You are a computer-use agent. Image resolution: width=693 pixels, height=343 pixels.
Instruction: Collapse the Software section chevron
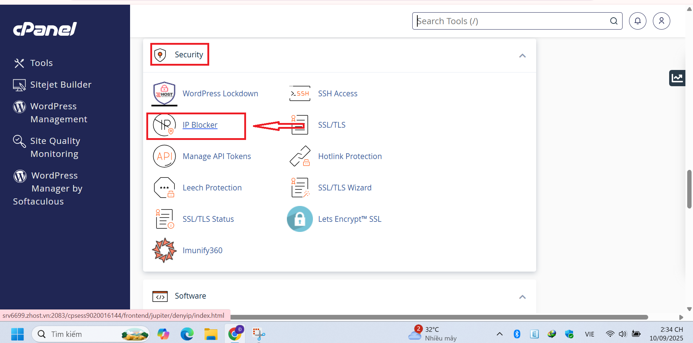click(x=522, y=297)
